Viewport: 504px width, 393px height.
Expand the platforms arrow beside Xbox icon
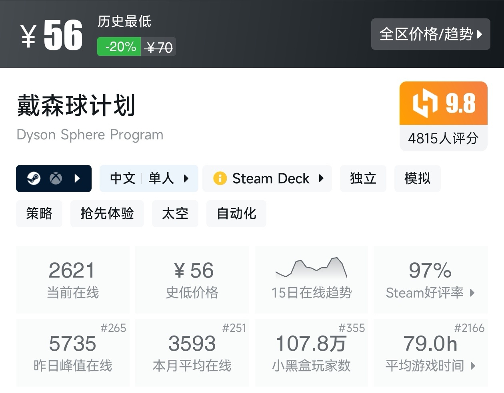[x=78, y=178]
